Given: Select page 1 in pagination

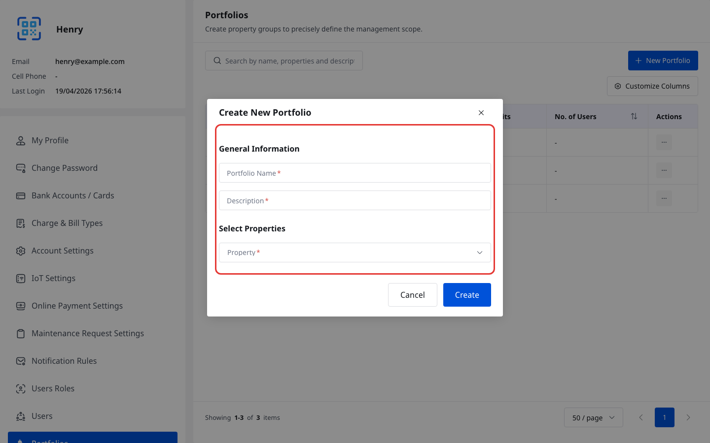Looking at the screenshot, I should (665, 417).
